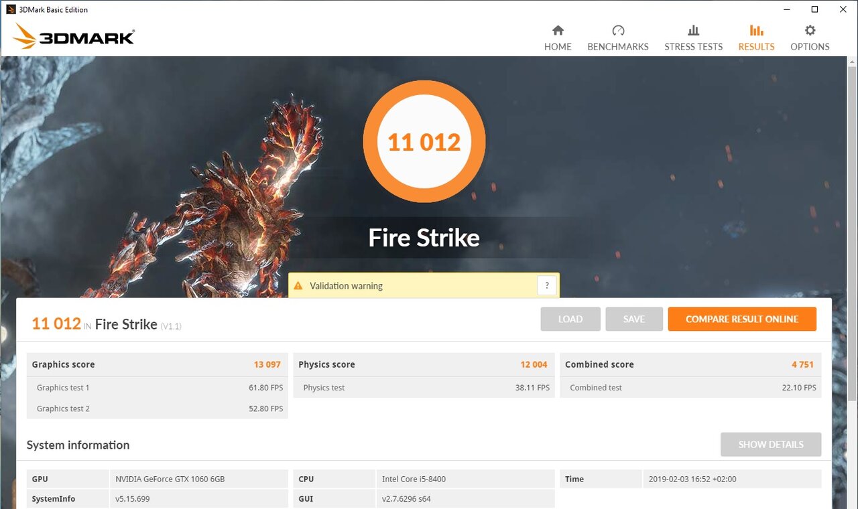Click the SAVE button
Viewport: 858px width, 509px height.
634,319
